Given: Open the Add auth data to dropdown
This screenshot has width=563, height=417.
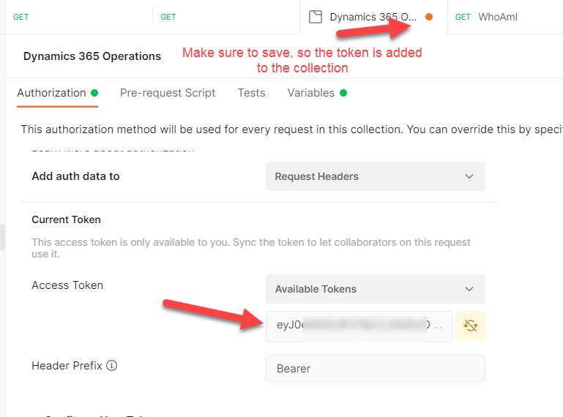Looking at the screenshot, I should coord(376,176).
